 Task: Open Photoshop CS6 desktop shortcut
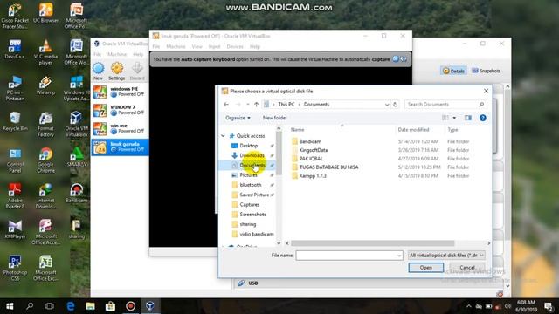pyautogui.click(x=15, y=268)
